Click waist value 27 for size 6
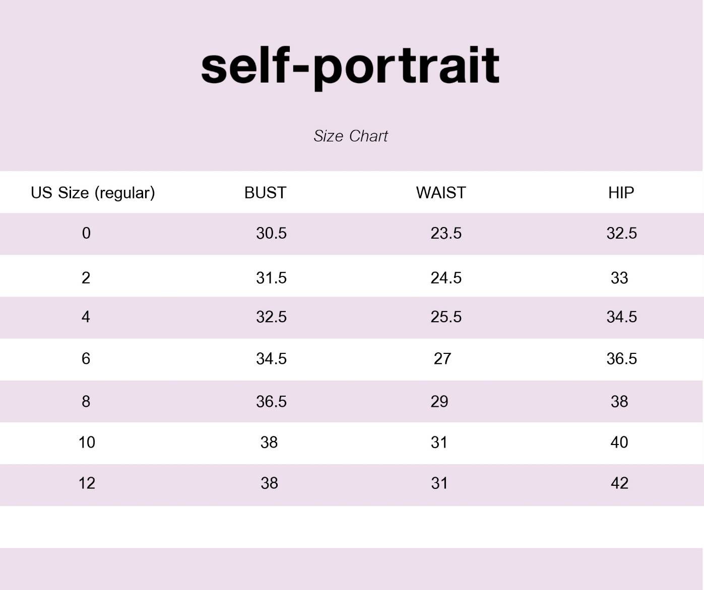The image size is (704, 590). [442, 358]
